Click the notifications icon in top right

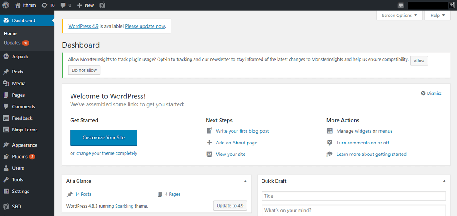[401, 5]
